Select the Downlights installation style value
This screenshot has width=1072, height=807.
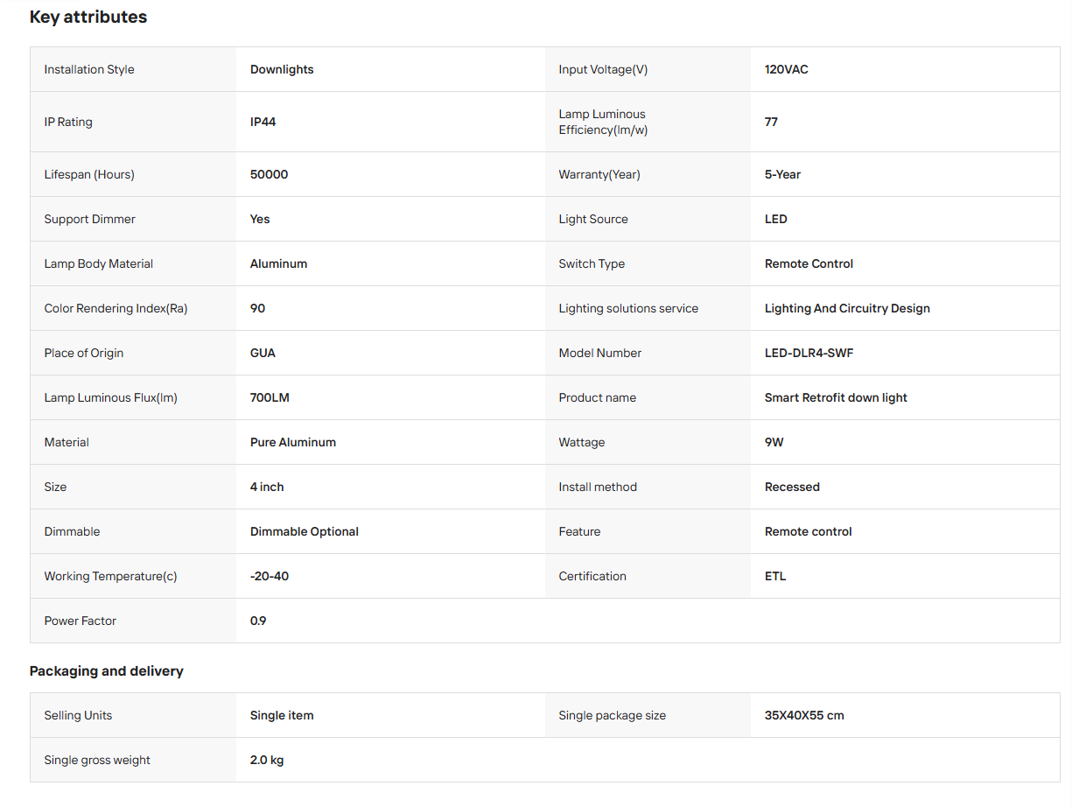(282, 69)
